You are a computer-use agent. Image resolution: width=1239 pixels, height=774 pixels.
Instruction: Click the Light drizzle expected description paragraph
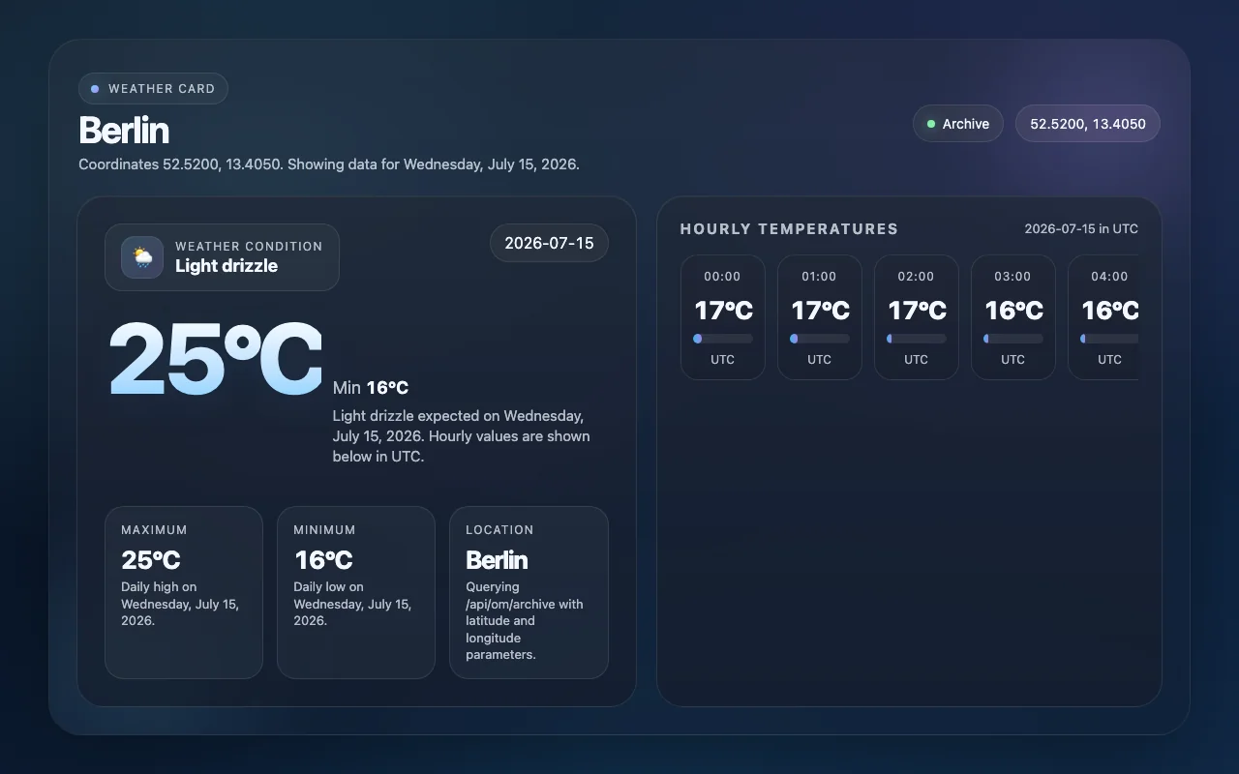point(462,436)
